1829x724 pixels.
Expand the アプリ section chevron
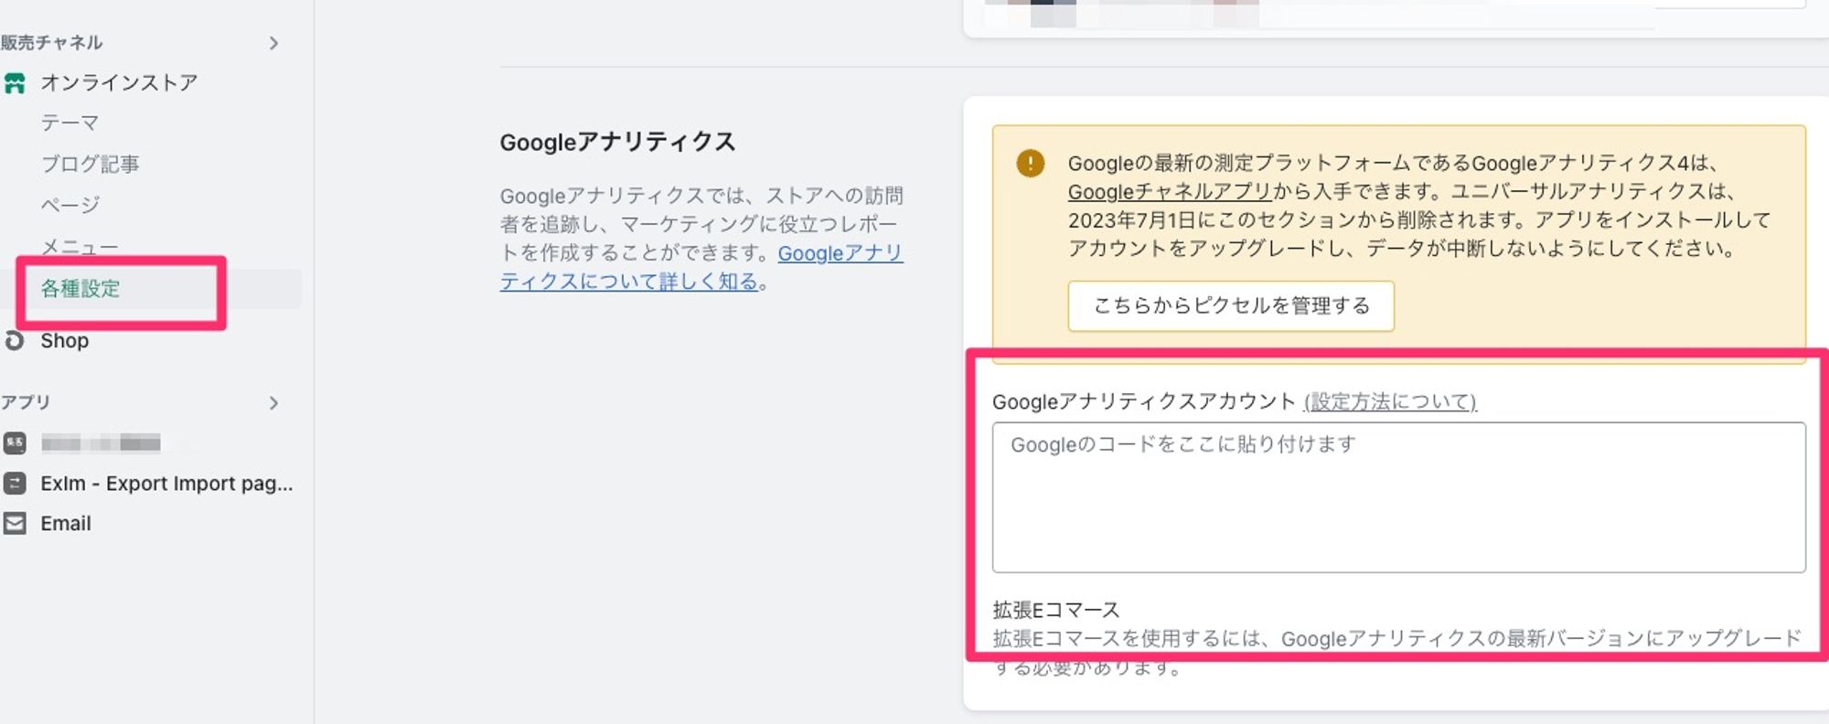pyautogui.click(x=273, y=403)
